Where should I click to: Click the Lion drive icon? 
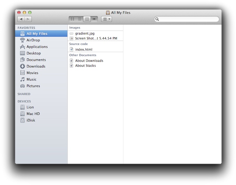point(22,107)
